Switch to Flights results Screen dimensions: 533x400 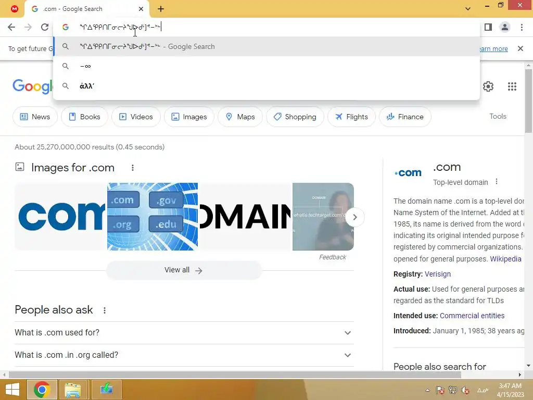point(351,117)
